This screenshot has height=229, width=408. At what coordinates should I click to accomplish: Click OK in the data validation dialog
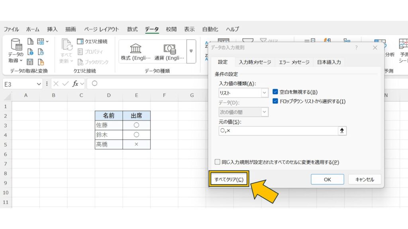click(327, 179)
